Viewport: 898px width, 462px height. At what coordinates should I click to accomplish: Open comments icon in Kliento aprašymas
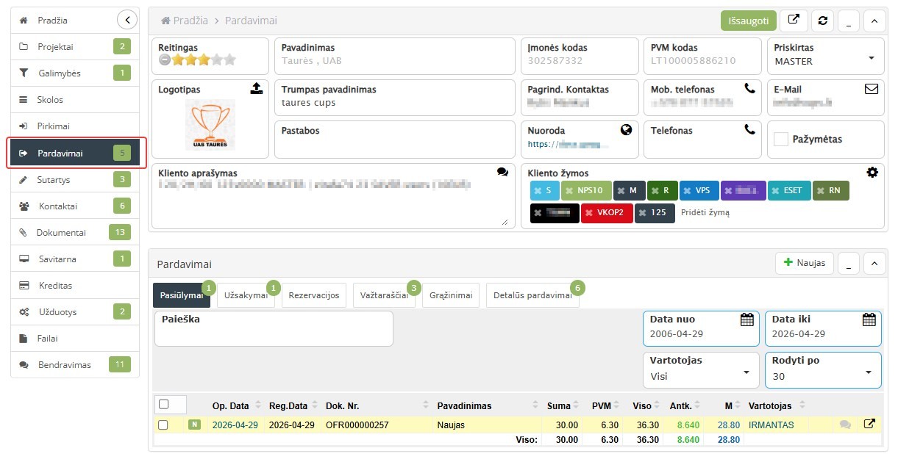click(502, 172)
